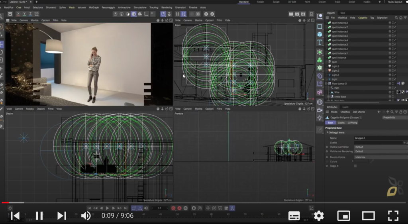The width and height of the screenshot is (408, 224).
Task: Open the Edit Render Settings icon
Action: pyautogui.click(x=303, y=14)
